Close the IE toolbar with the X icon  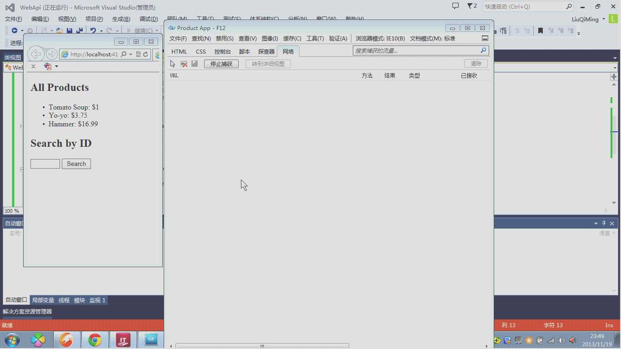click(33, 66)
